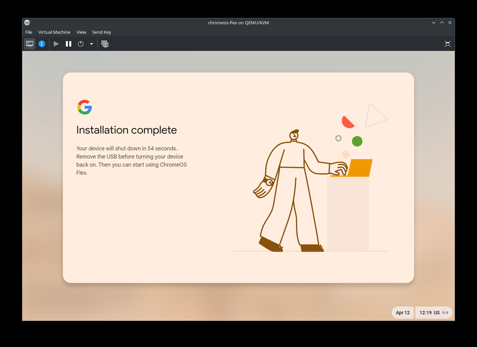The image size is (477, 347).
Task: Click the Google G logo
Action: click(x=84, y=107)
